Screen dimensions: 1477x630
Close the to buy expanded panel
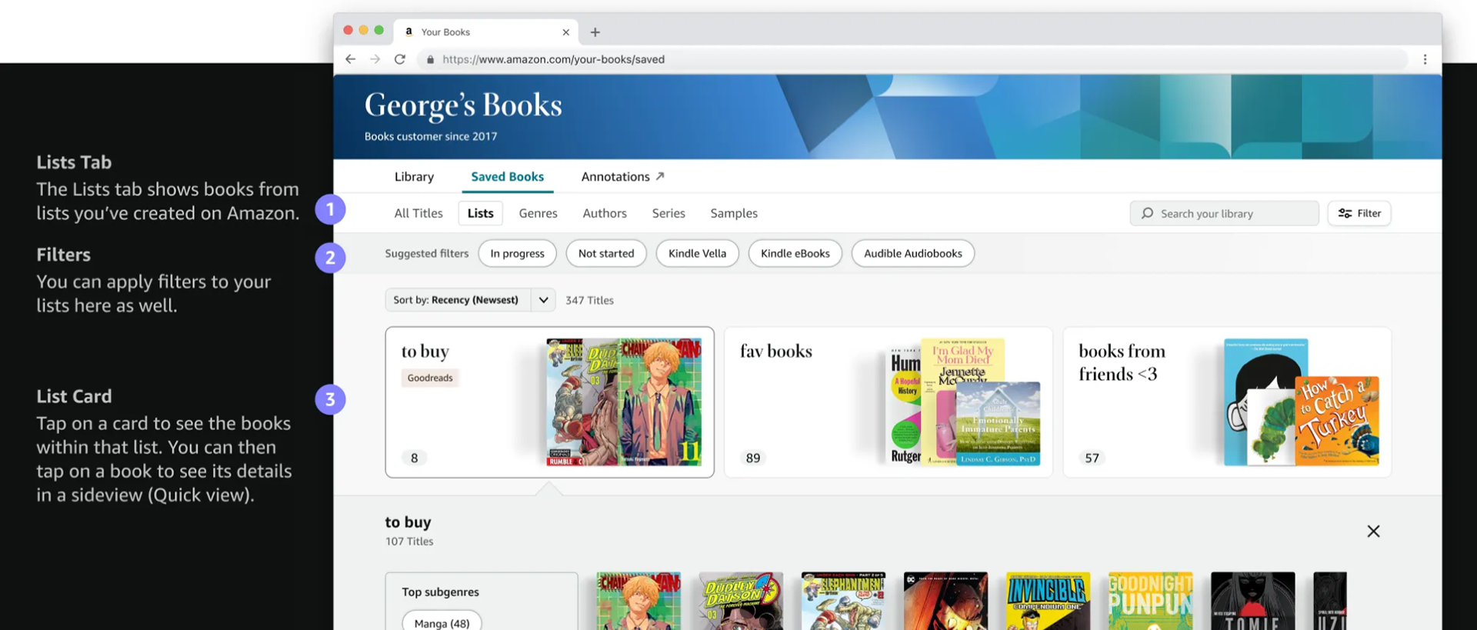click(x=1373, y=532)
